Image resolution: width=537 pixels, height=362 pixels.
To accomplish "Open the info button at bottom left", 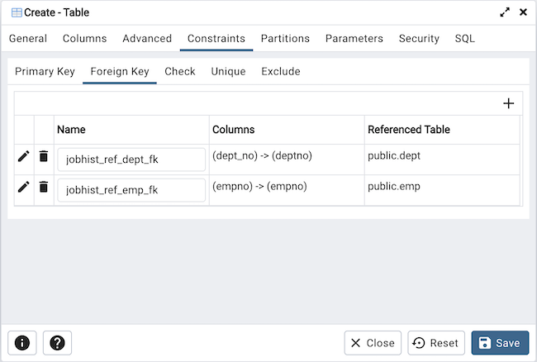I will click(x=22, y=343).
